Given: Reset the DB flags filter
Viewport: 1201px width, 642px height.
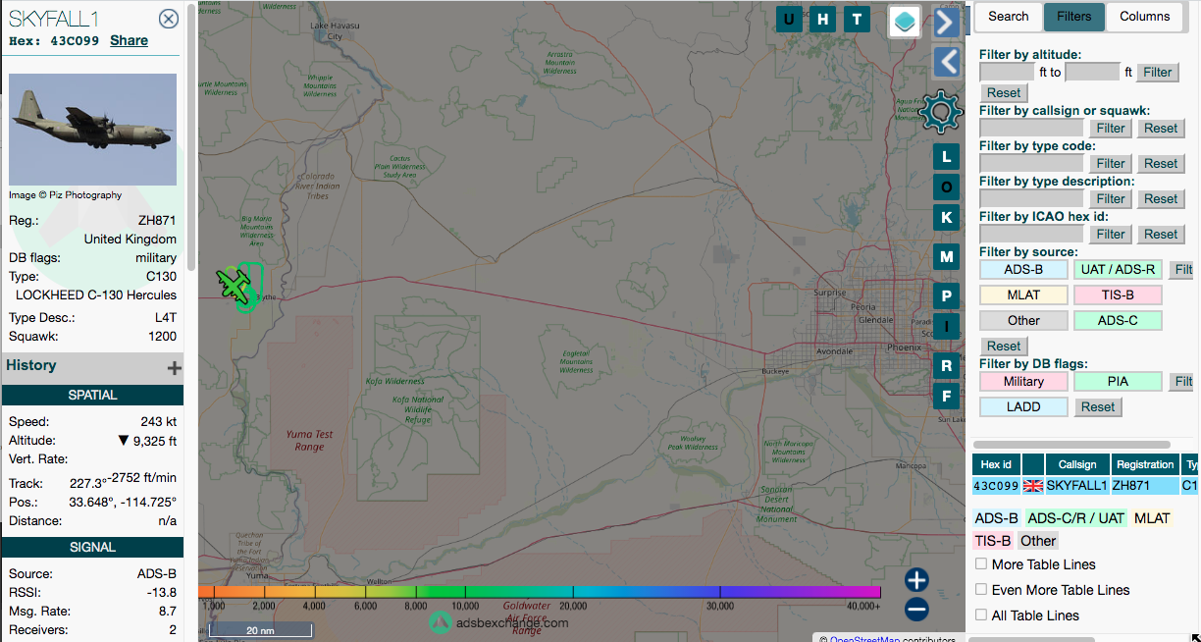Looking at the screenshot, I should [1098, 406].
